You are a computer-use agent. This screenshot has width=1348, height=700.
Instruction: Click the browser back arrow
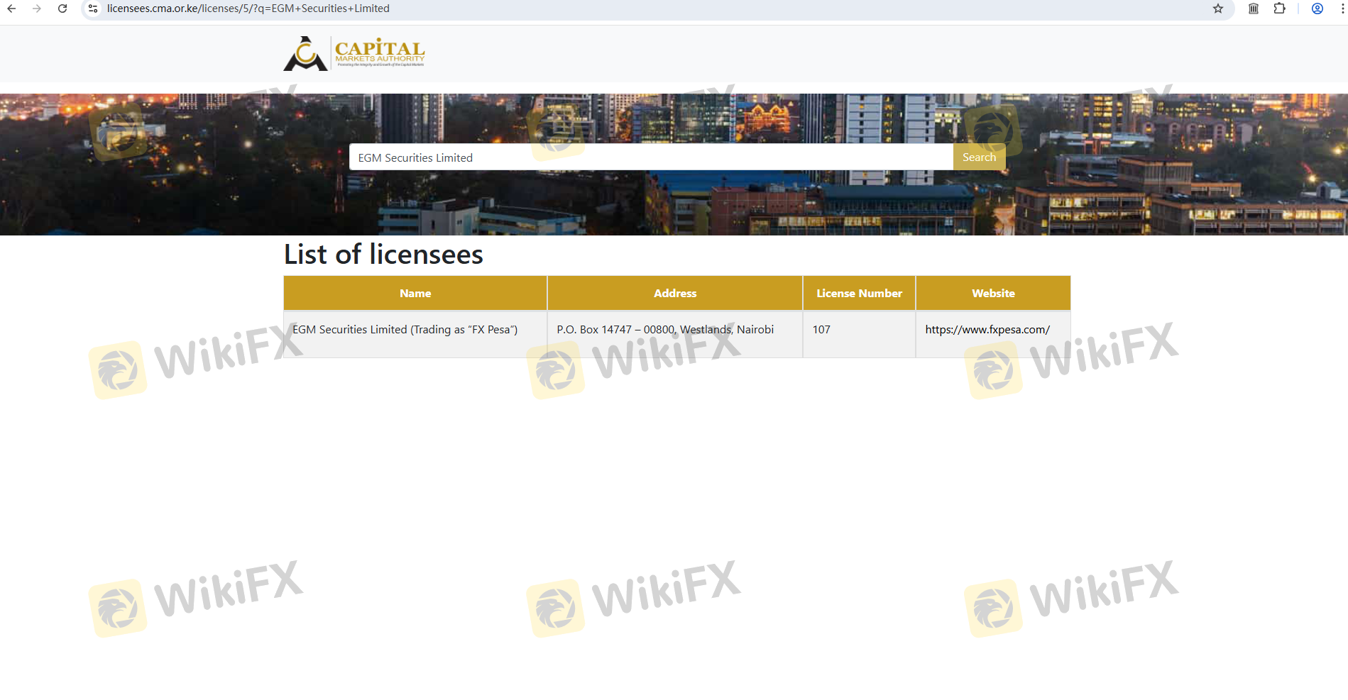pos(11,9)
